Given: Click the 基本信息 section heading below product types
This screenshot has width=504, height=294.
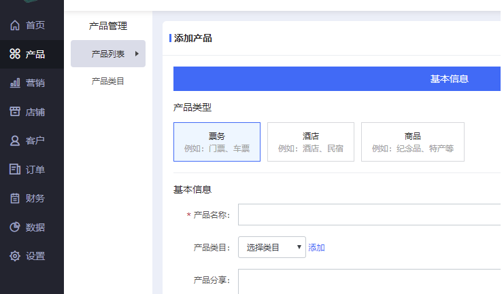Looking at the screenshot, I should [192, 189].
